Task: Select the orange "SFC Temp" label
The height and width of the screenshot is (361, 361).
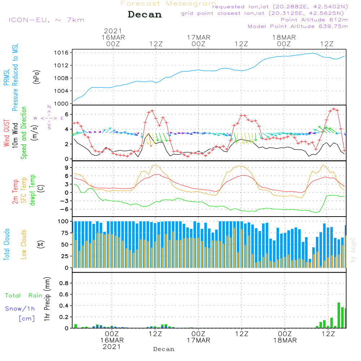Action: coord(24,190)
